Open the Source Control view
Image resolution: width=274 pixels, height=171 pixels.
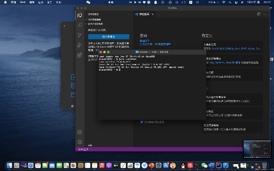tap(80, 35)
